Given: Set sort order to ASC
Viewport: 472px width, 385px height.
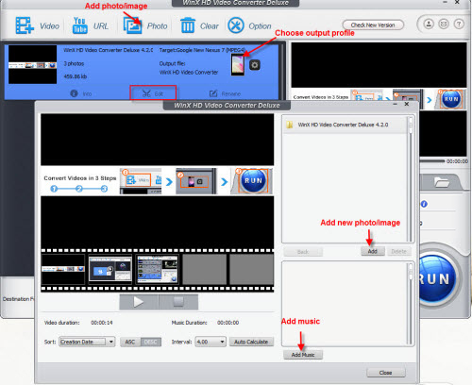Looking at the screenshot, I should (130, 342).
